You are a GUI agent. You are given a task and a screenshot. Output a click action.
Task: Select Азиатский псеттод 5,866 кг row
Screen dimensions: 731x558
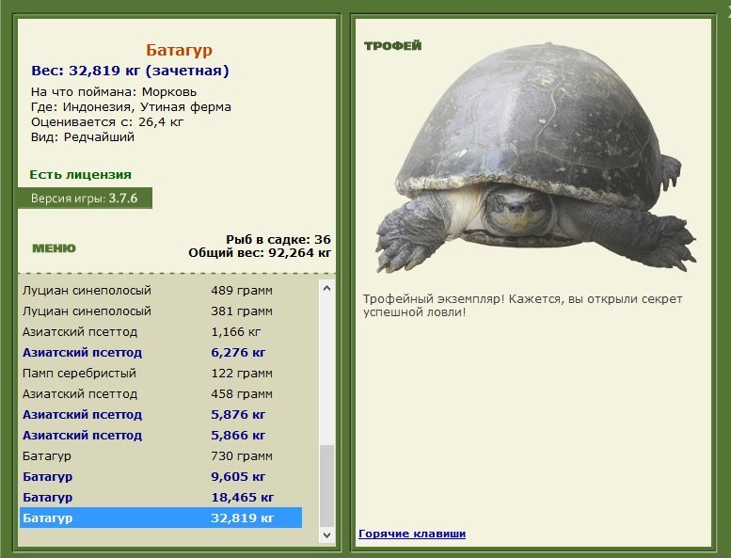tap(161, 435)
